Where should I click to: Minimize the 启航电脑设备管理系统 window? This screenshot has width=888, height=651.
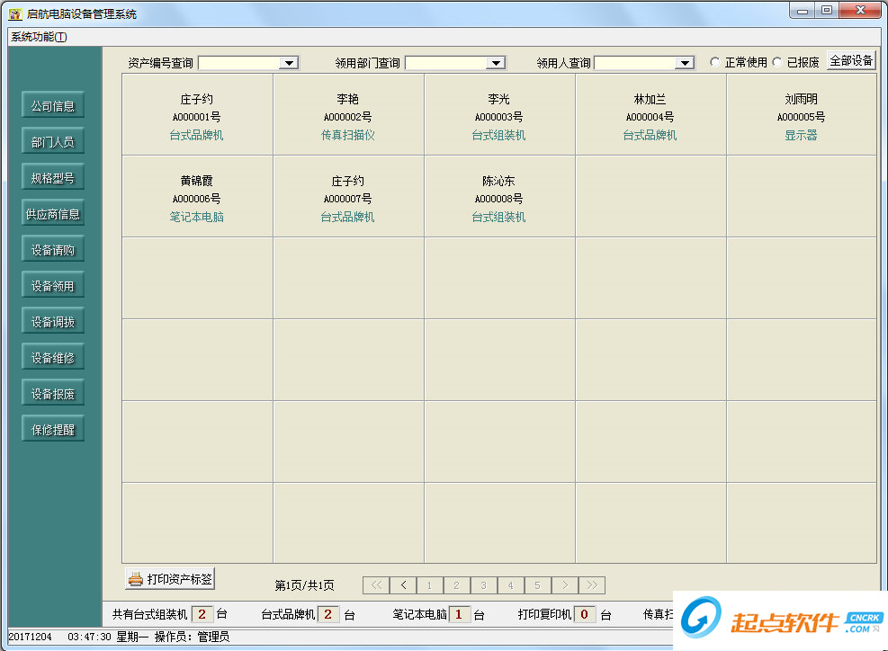click(802, 10)
